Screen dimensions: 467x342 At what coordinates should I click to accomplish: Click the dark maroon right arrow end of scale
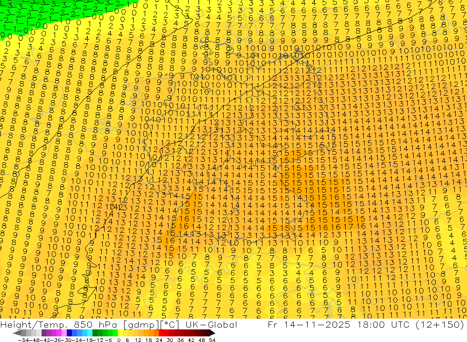pos(212,333)
